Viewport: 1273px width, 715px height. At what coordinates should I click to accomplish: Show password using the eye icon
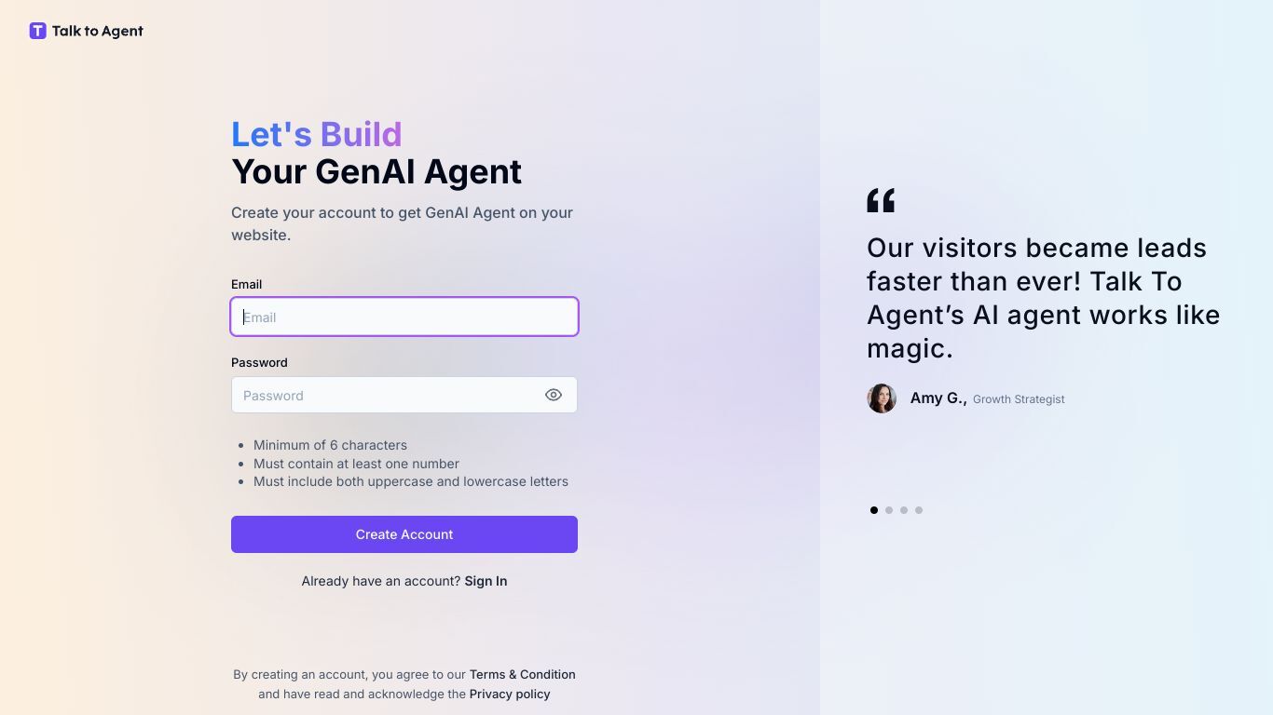(x=554, y=395)
